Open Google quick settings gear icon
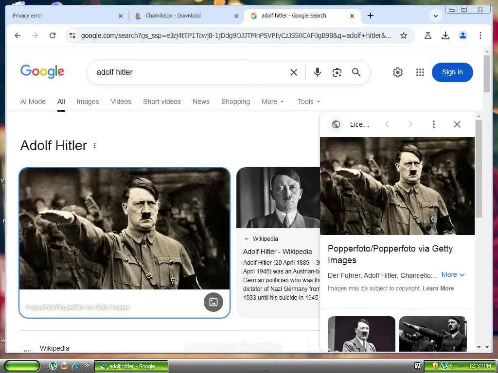The height and width of the screenshot is (373, 498). tap(398, 72)
